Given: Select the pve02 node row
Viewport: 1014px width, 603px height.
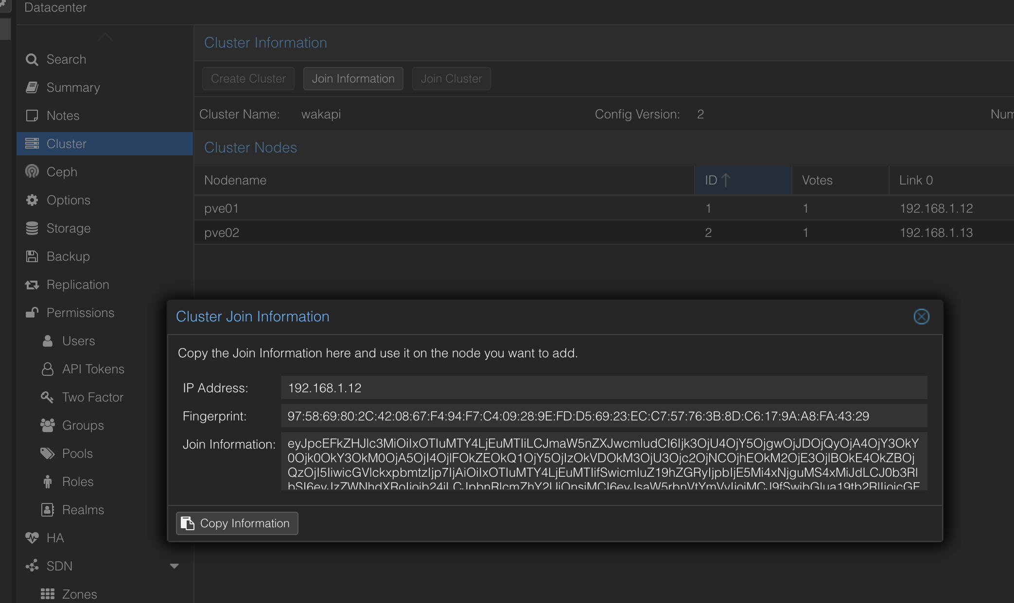Looking at the screenshot, I should pos(437,233).
